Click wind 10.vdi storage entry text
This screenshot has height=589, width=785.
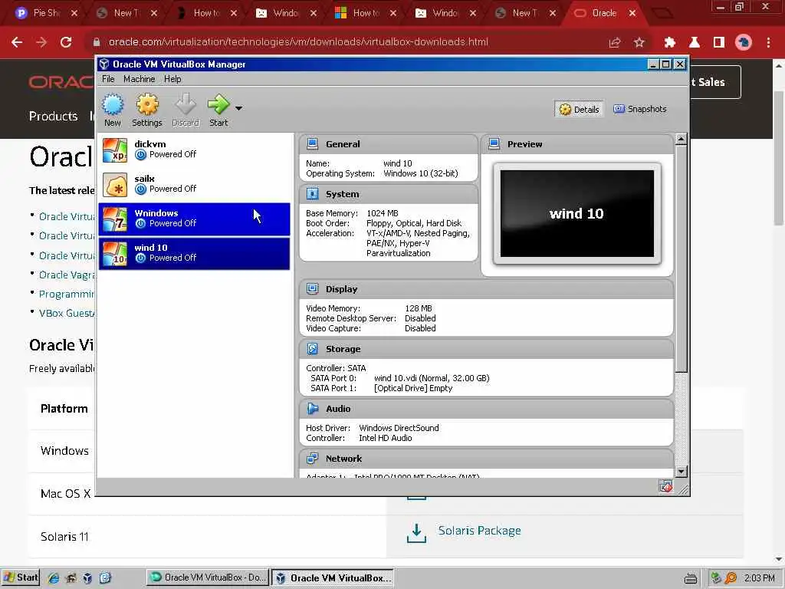click(432, 378)
